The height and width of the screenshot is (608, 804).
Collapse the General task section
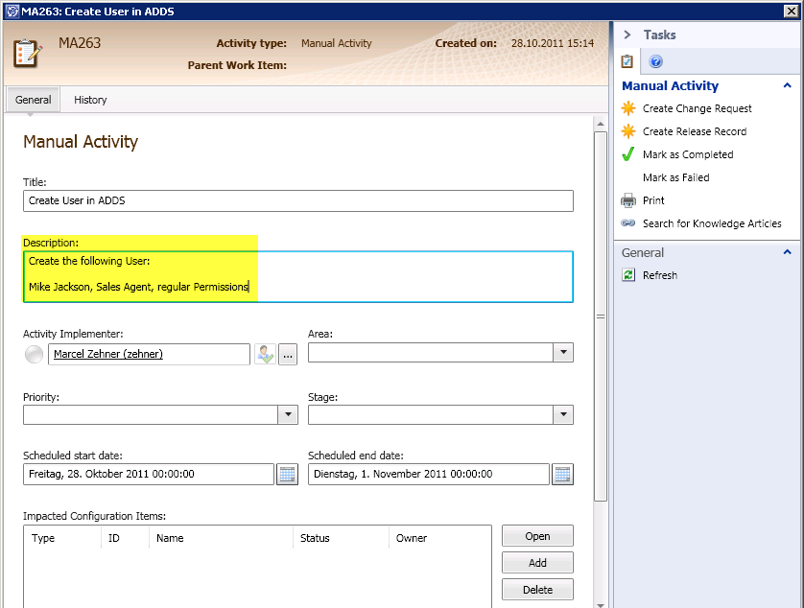tap(788, 252)
